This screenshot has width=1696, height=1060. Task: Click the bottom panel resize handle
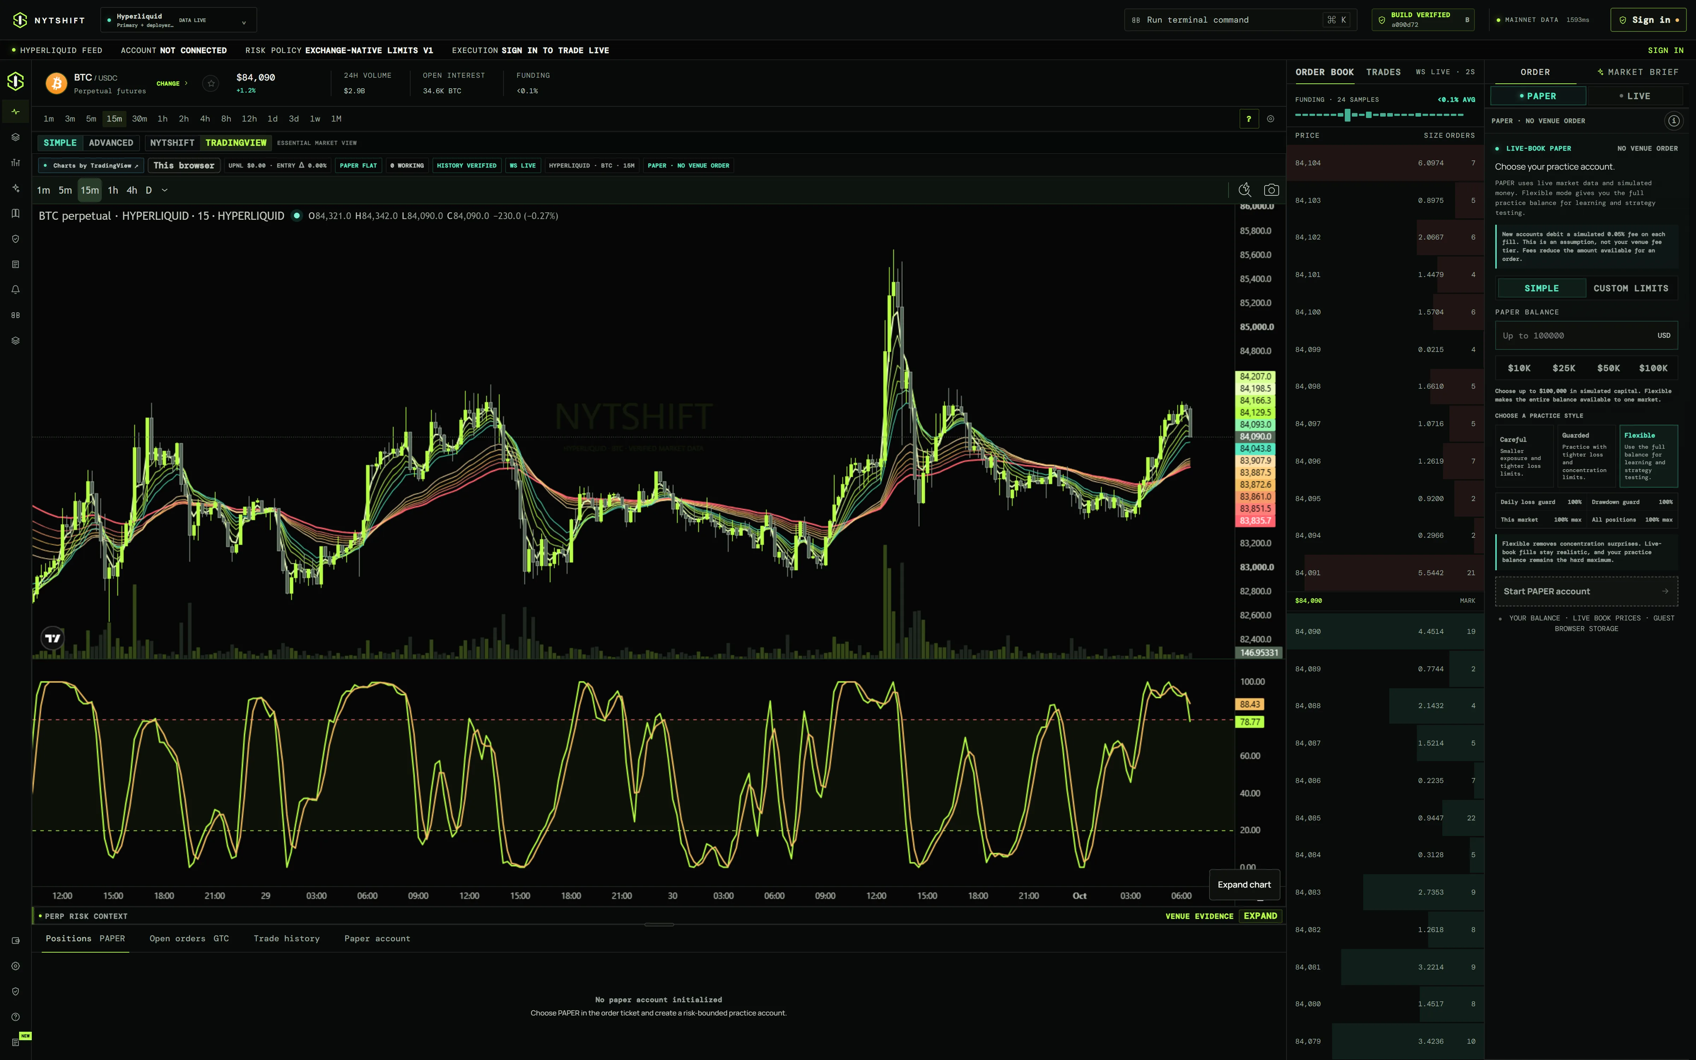tap(659, 925)
